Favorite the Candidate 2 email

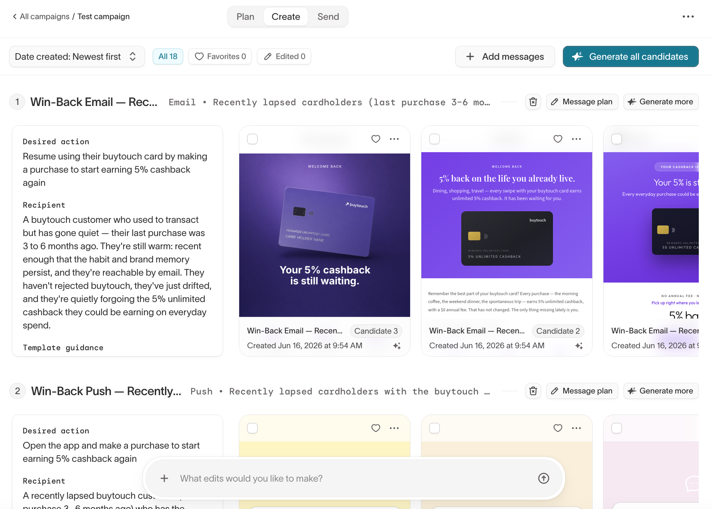coord(558,139)
